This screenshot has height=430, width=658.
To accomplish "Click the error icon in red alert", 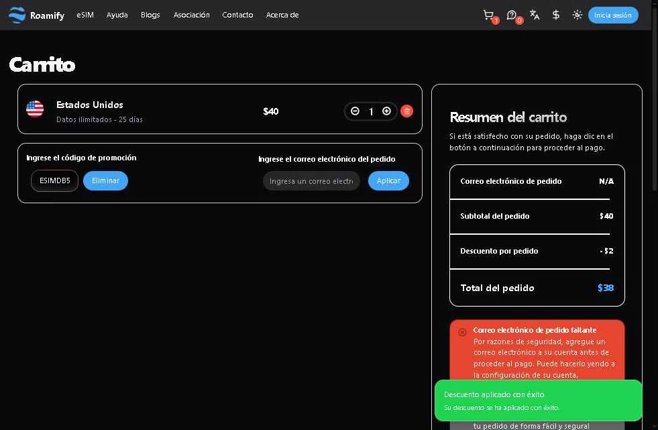I will (x=462, y=332).
